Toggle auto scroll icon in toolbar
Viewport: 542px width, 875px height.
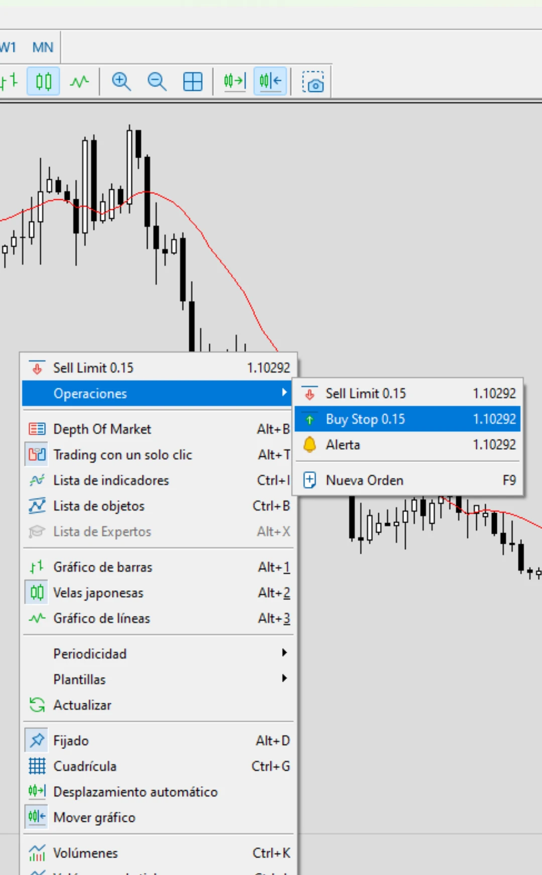(234, 81)
